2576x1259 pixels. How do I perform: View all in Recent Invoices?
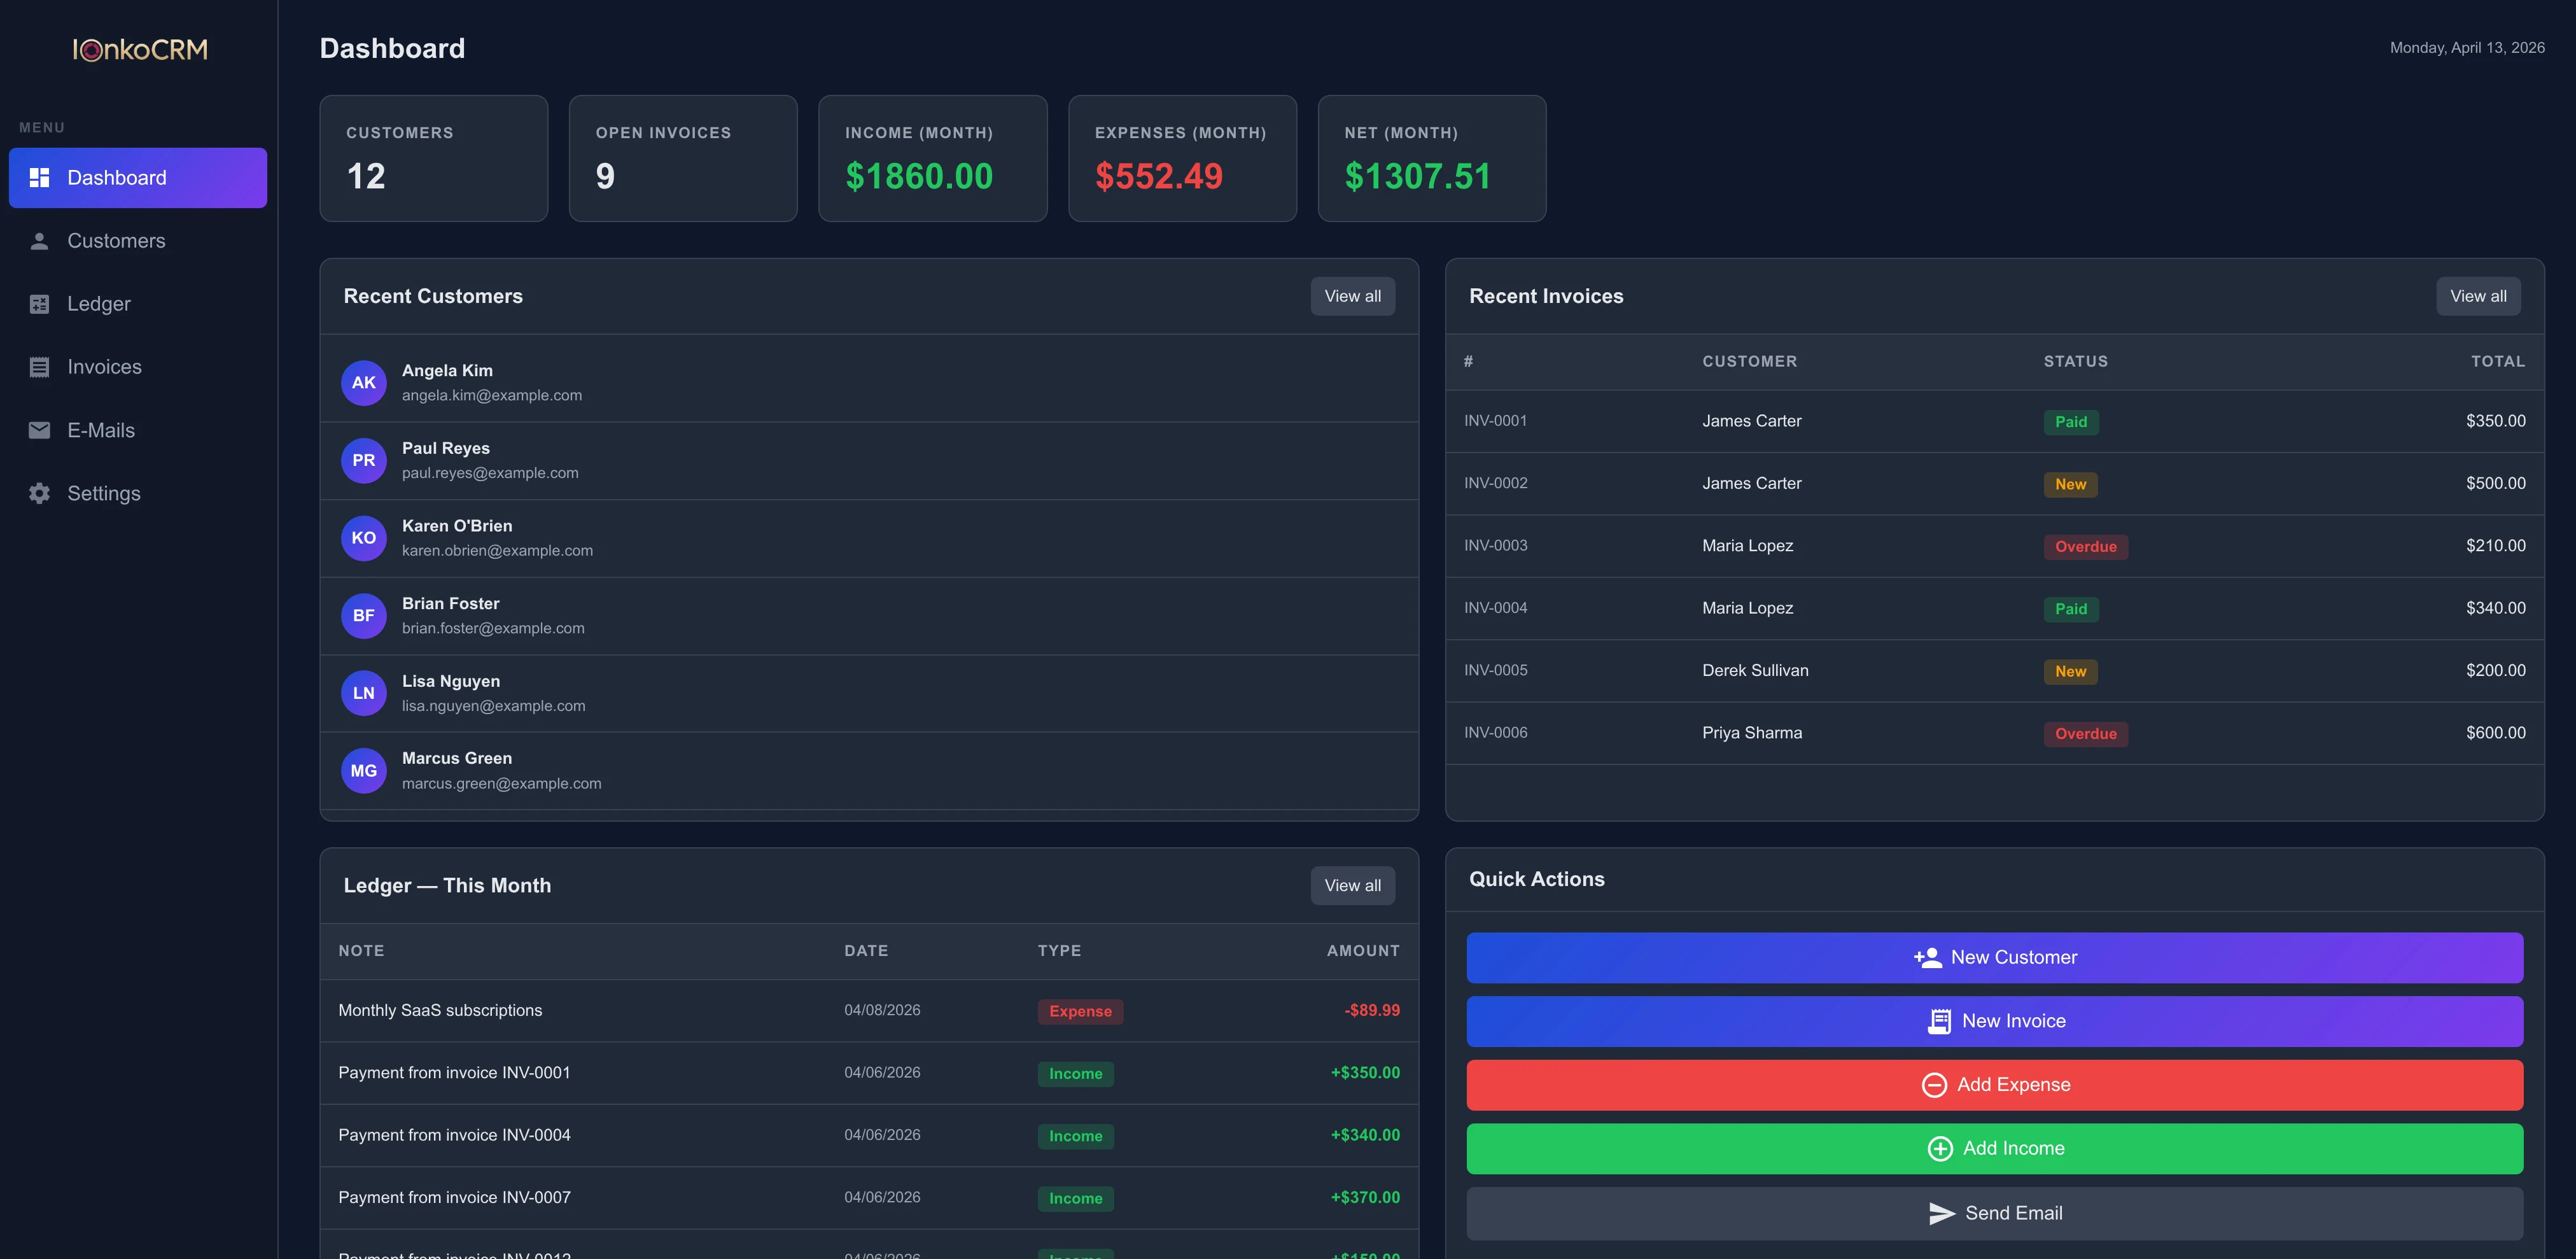(2478, 296)
